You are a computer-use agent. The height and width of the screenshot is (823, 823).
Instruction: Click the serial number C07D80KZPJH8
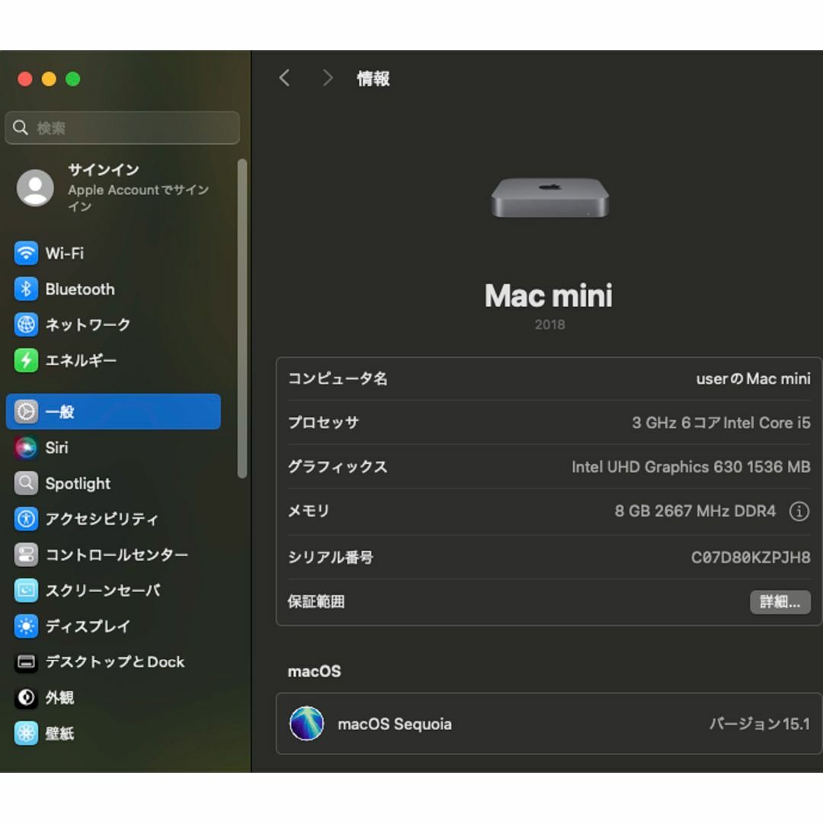751,557
